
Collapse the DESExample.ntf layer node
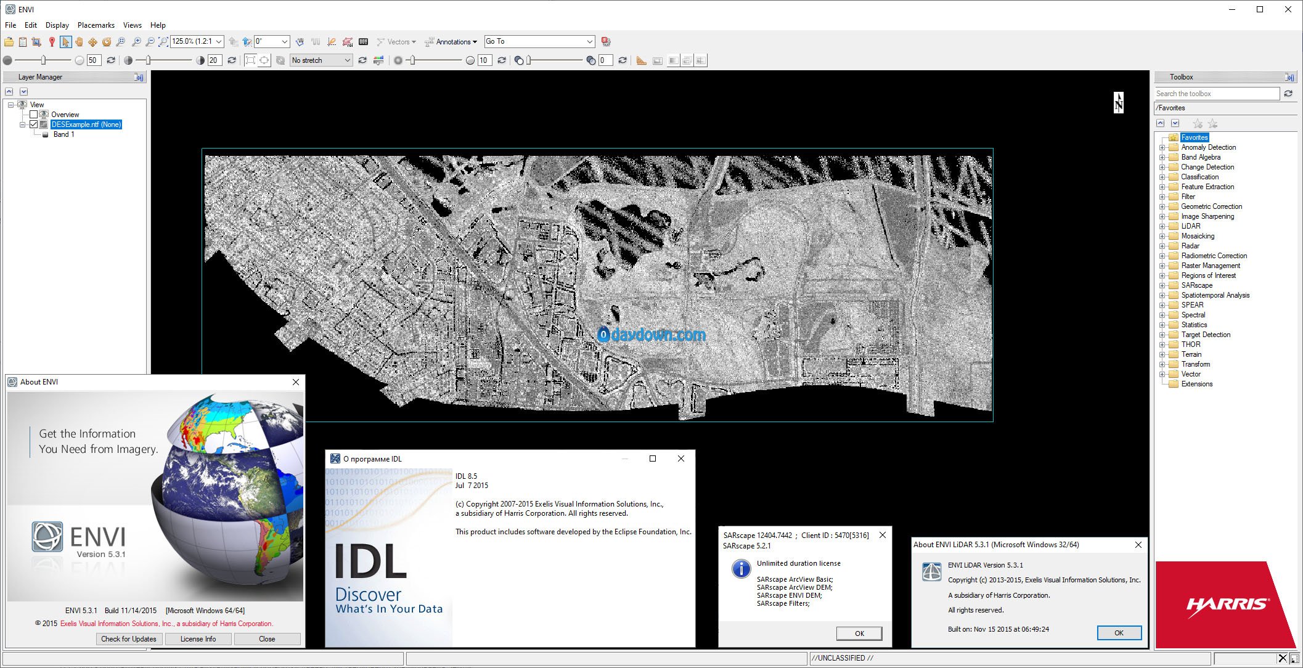[23, 124]
